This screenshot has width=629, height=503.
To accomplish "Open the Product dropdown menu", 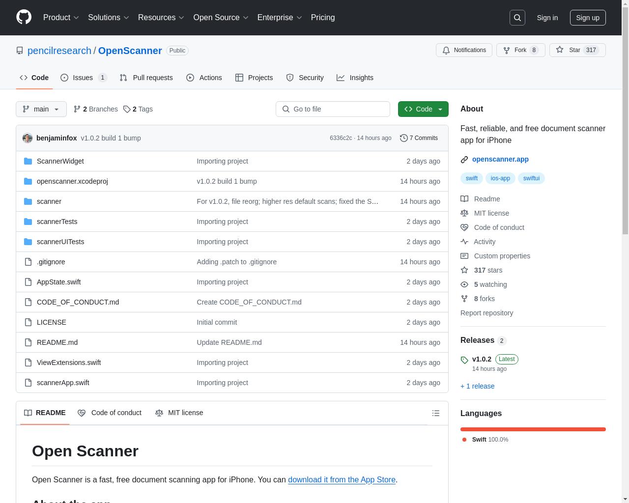I will [61, 18].
